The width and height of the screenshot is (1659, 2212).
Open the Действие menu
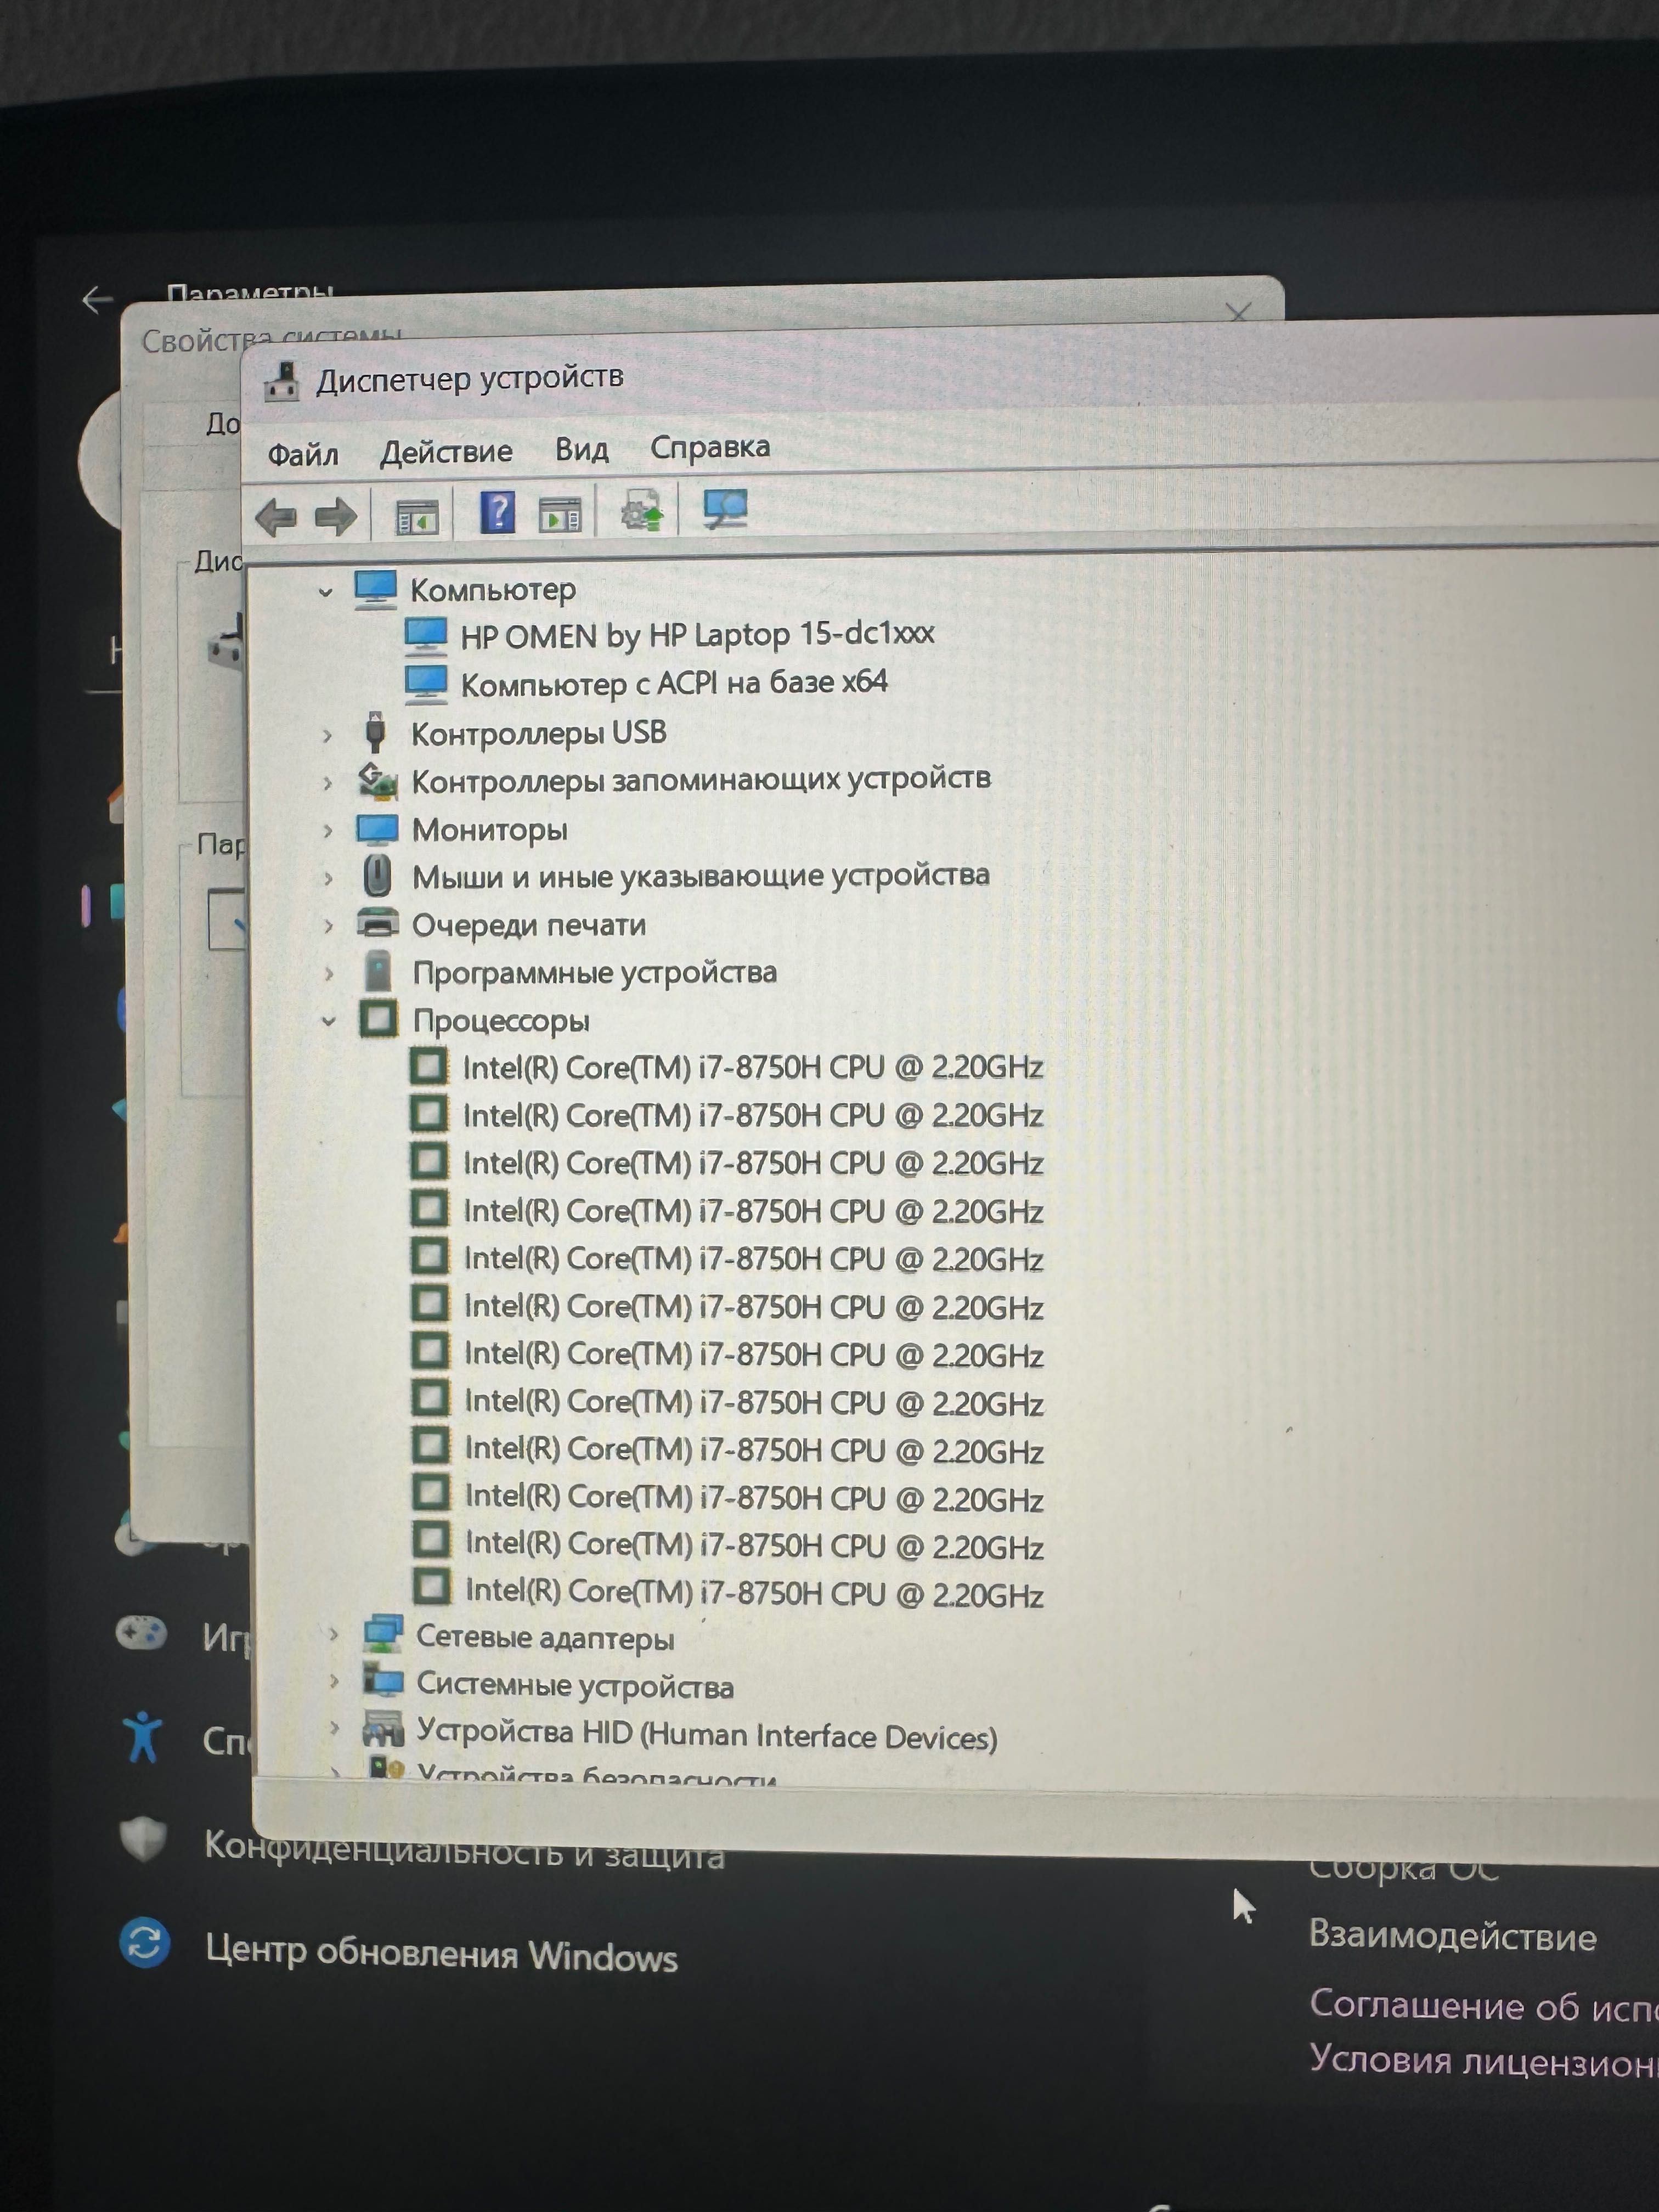click(x=446, y=452)
